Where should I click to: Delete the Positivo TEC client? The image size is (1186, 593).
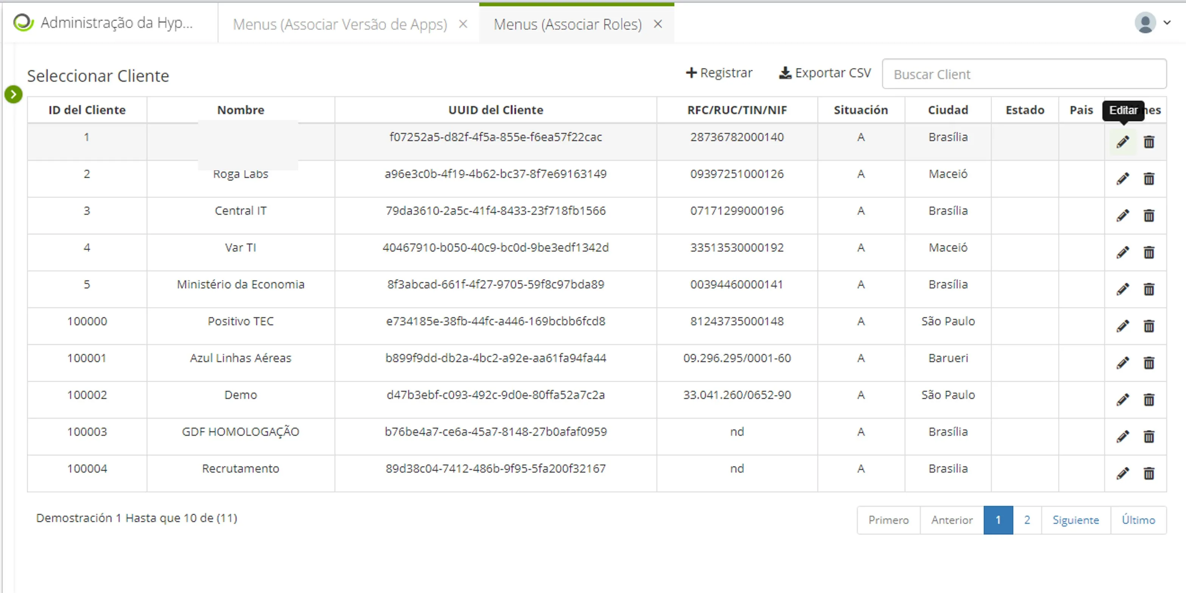click(x=1149, y=326)
